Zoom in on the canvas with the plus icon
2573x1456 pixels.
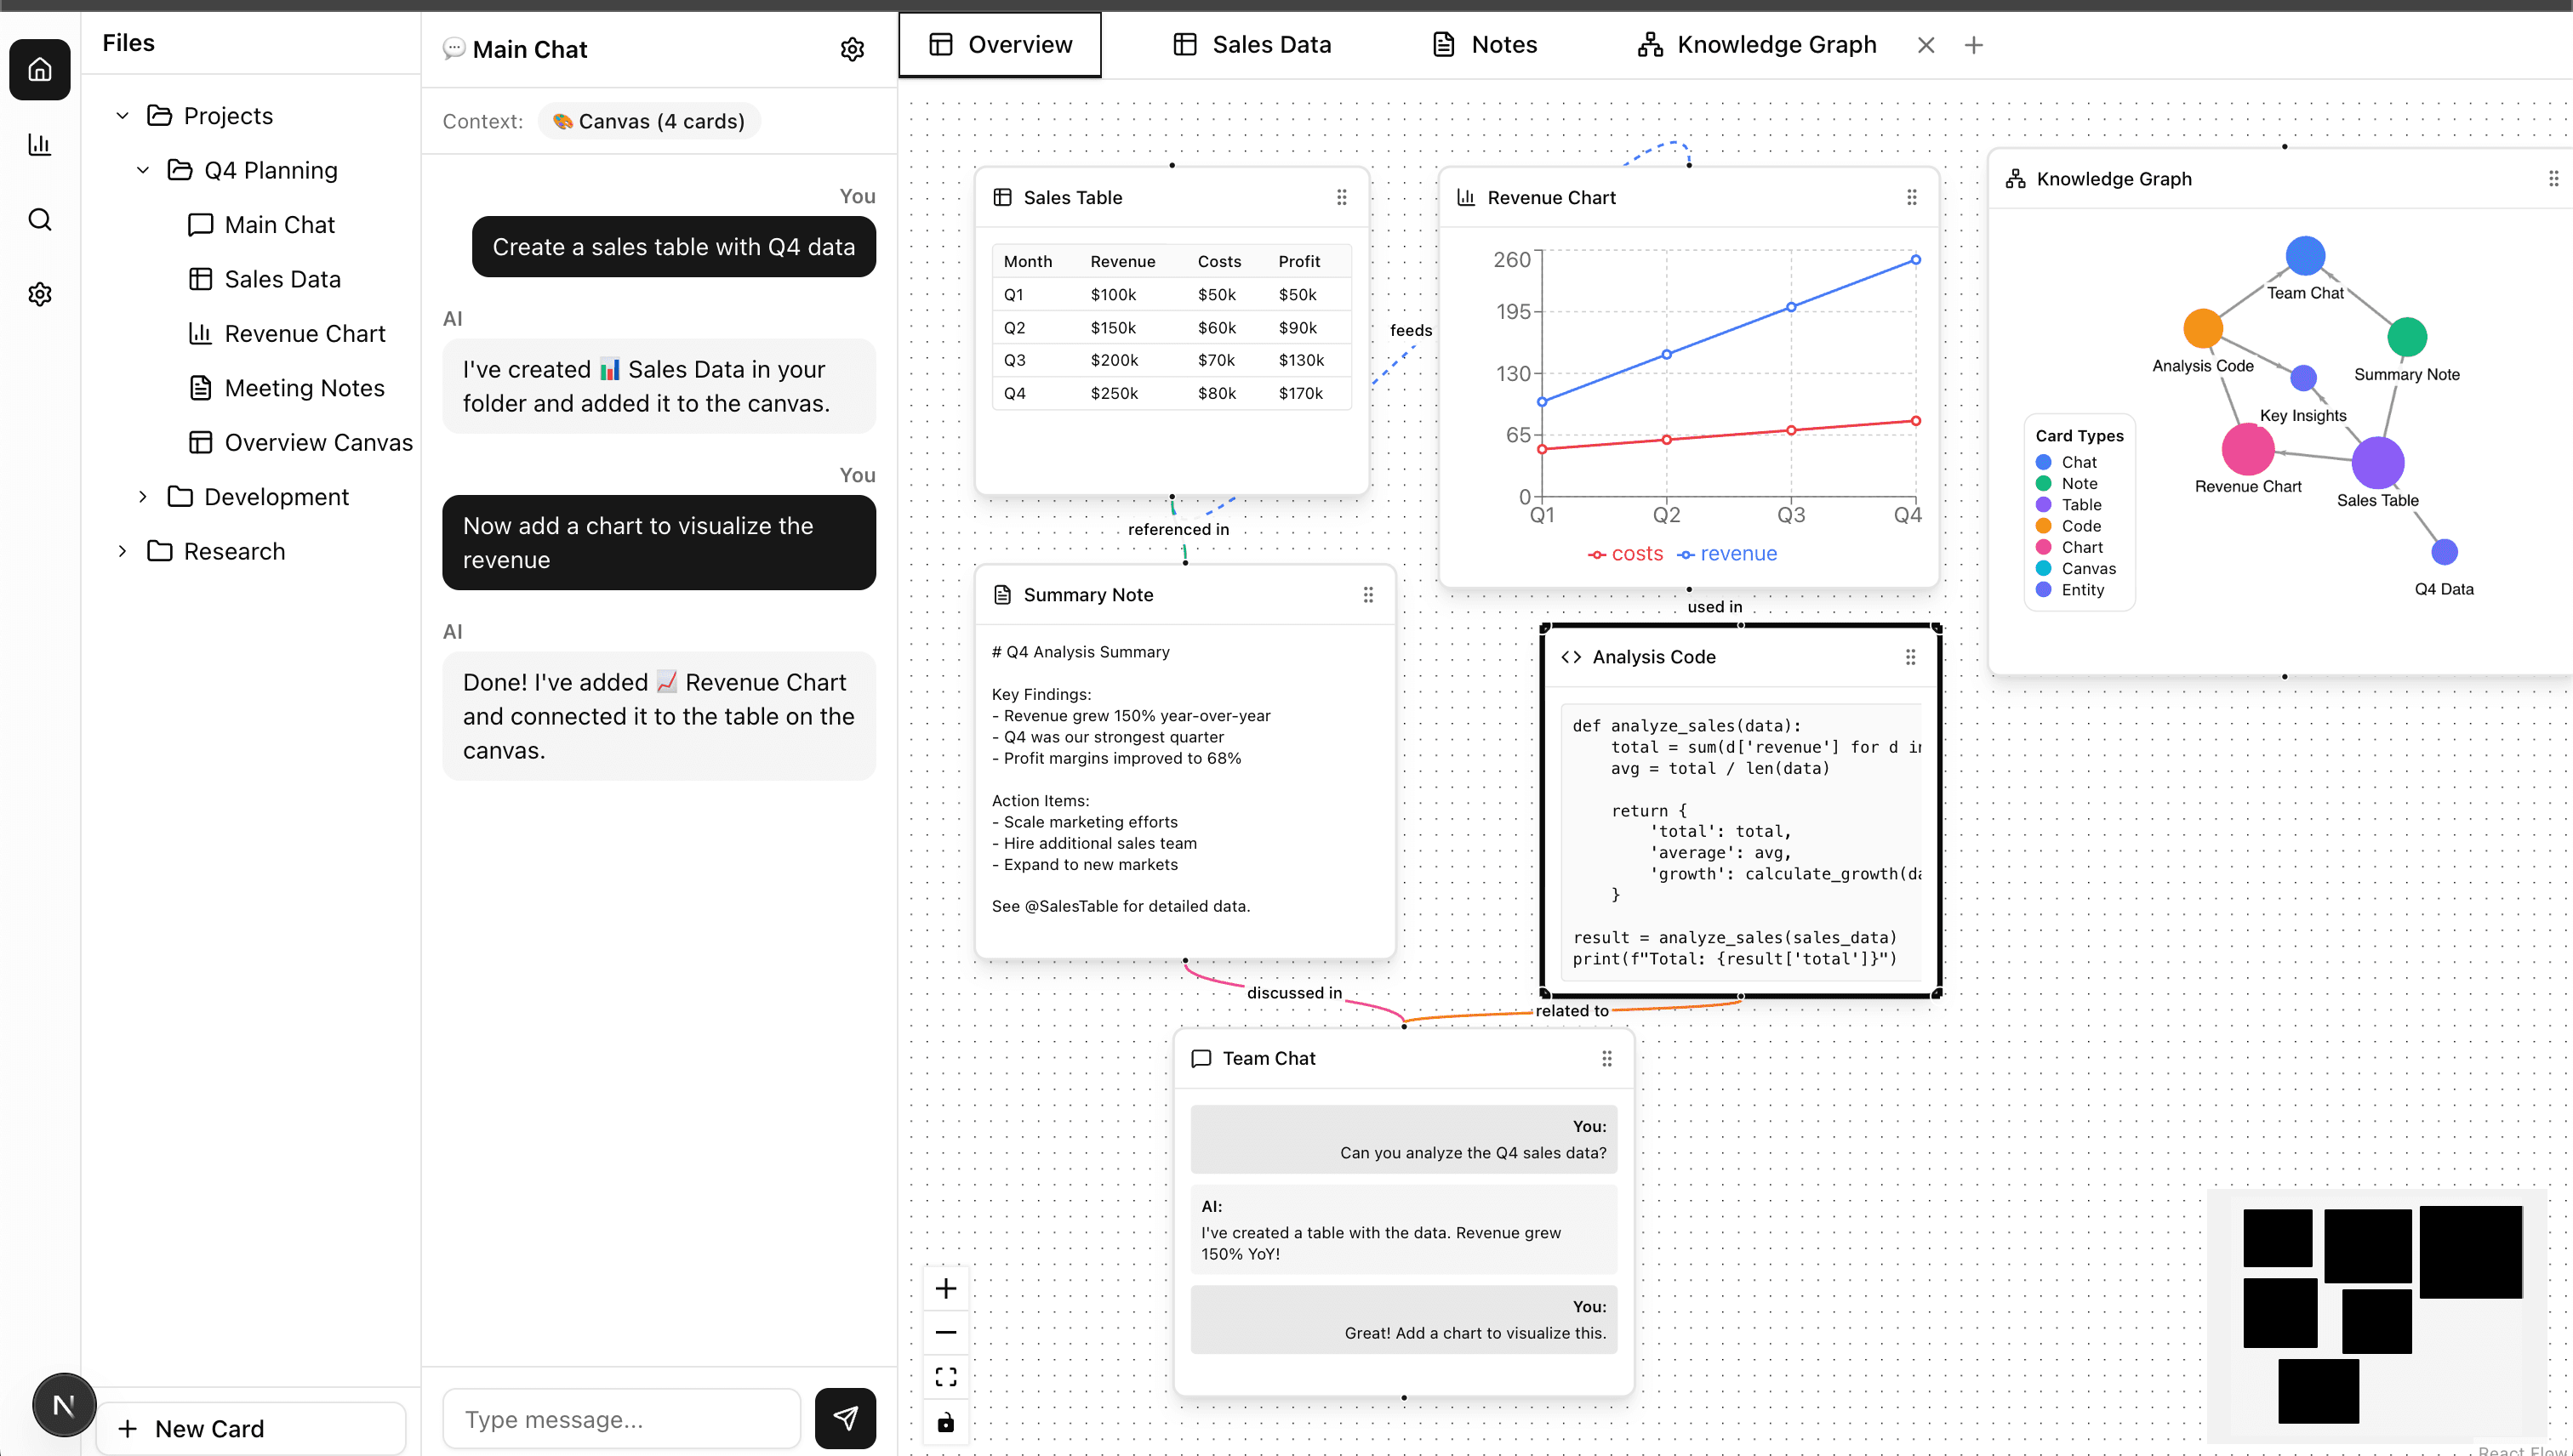[x=945, y=1288]
